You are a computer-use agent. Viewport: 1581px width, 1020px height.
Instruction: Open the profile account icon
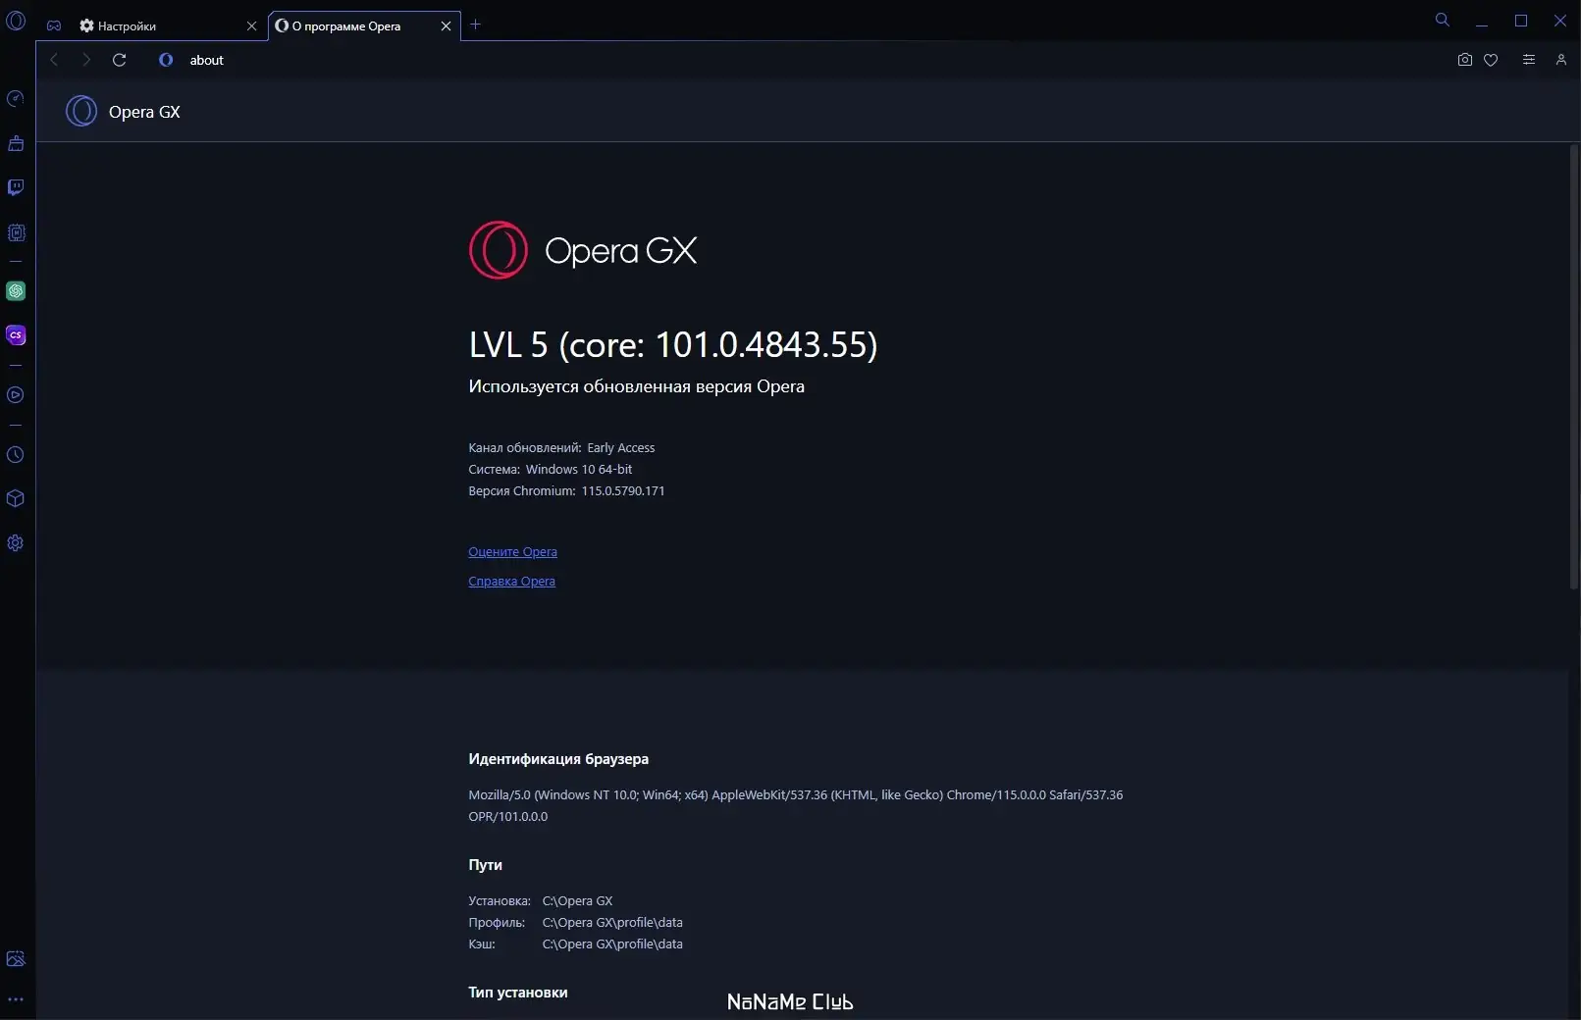[1561, 60]
